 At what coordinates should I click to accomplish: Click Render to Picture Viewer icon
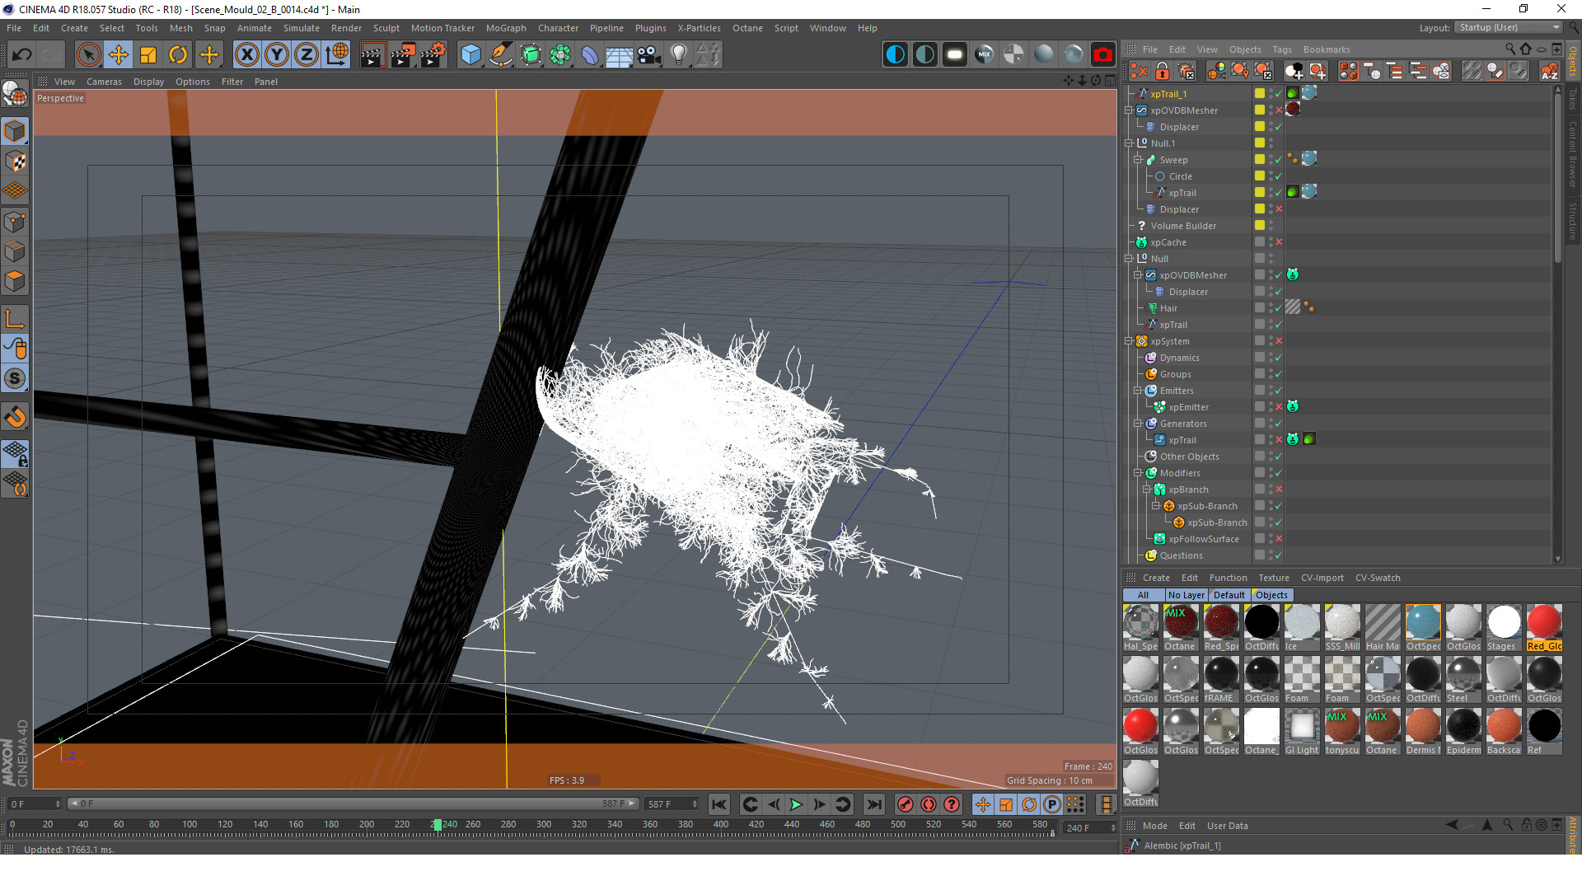402,55
